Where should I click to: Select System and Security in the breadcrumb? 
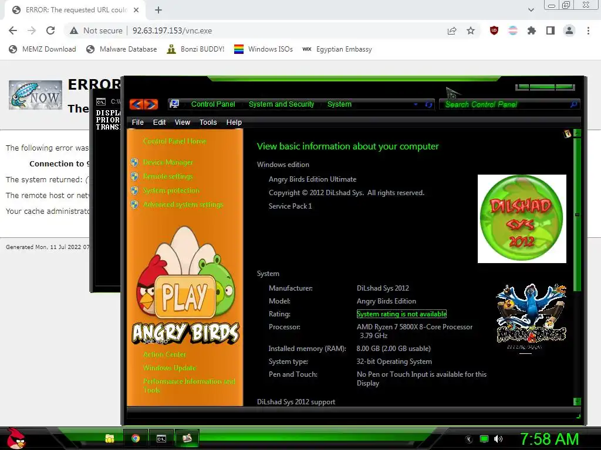coord(281,104)
